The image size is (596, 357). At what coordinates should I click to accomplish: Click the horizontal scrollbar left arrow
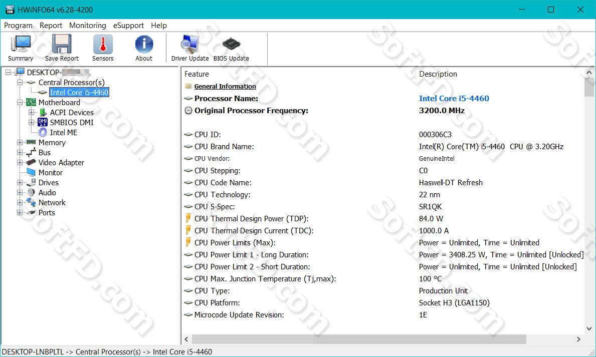186,339
